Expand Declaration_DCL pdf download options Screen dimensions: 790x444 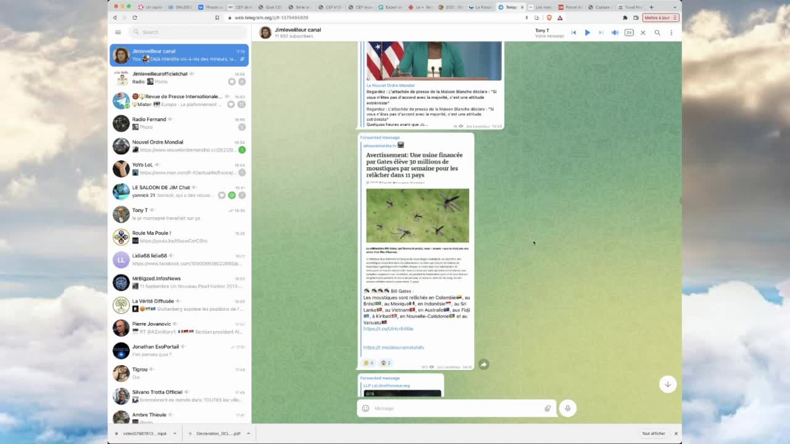pos(248,434)
